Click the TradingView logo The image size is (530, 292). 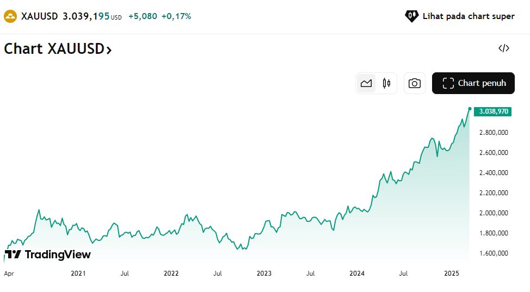(48, 254)
